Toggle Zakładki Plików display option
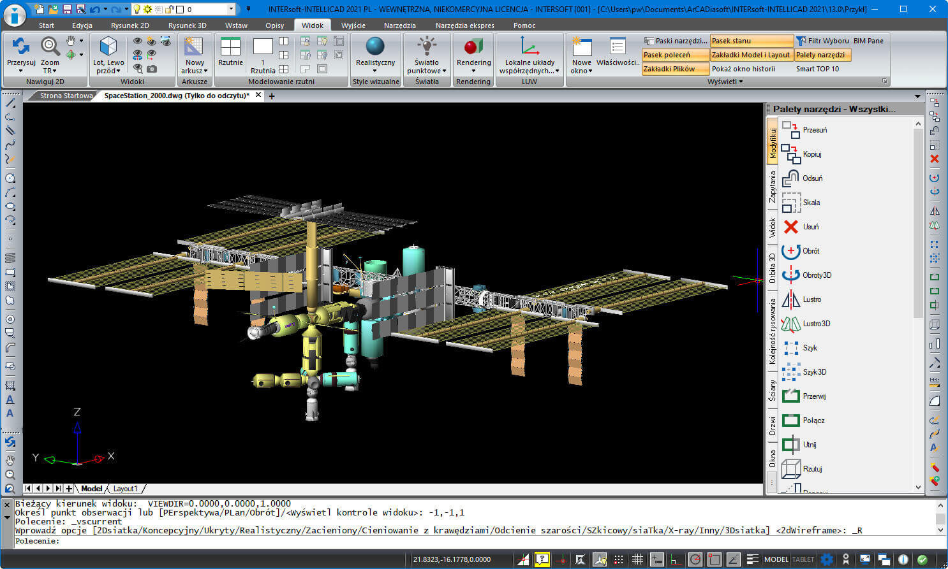The height and width of the screenshot is (569, 948). (676, 69)
